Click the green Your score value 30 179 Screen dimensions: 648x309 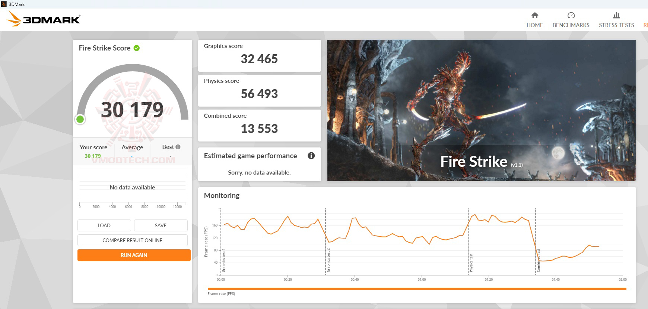pyautogui.click(x=93, y=156)
